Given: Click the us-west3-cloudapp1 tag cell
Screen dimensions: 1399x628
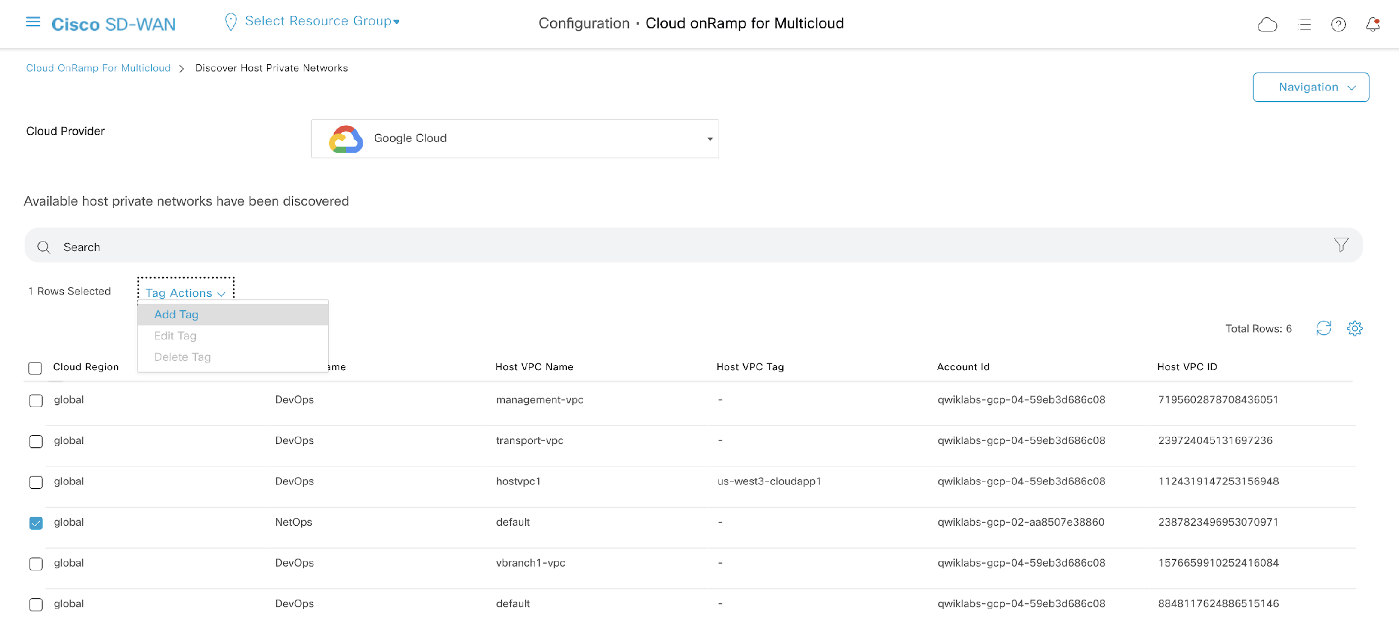Looking at the screenshot, I should [769, 481].
